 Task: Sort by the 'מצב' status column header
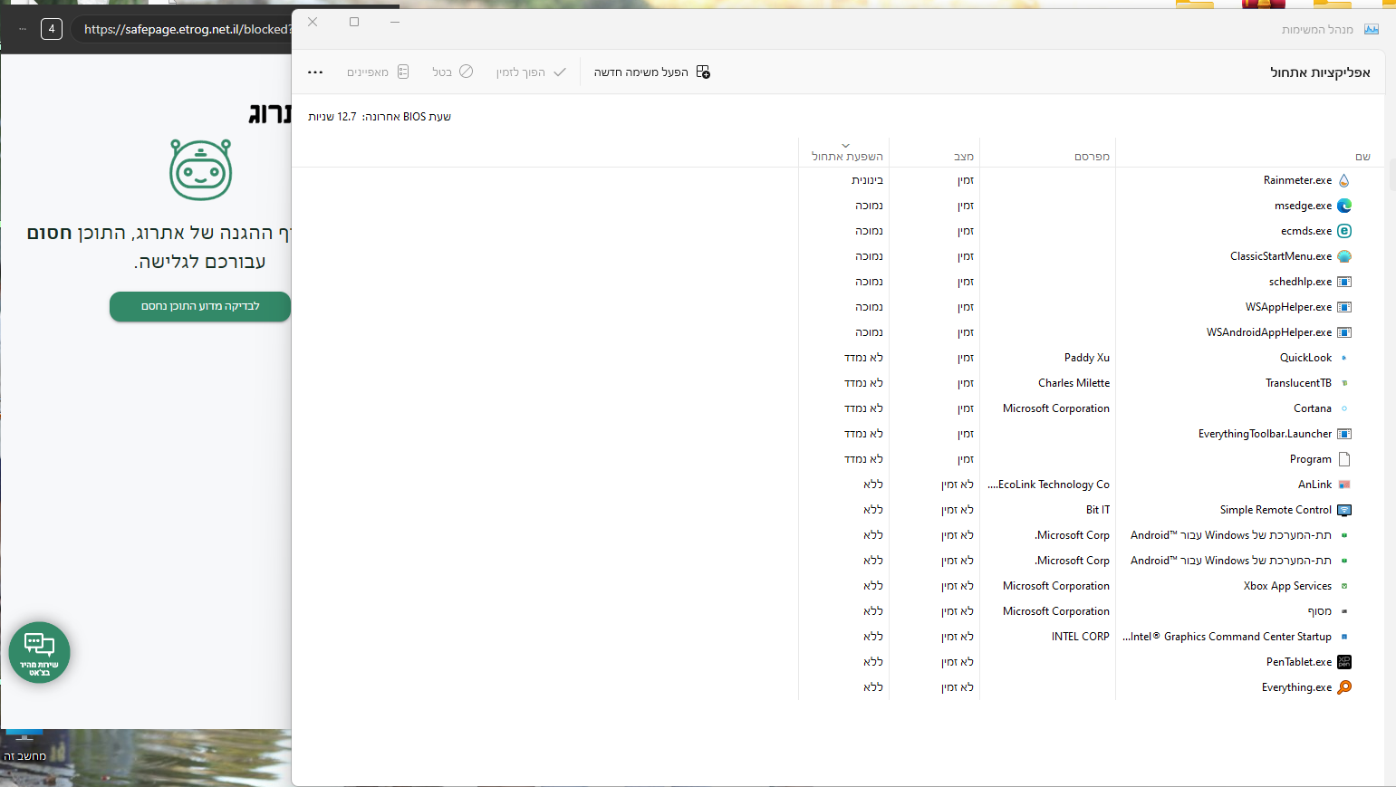(964, 157)
